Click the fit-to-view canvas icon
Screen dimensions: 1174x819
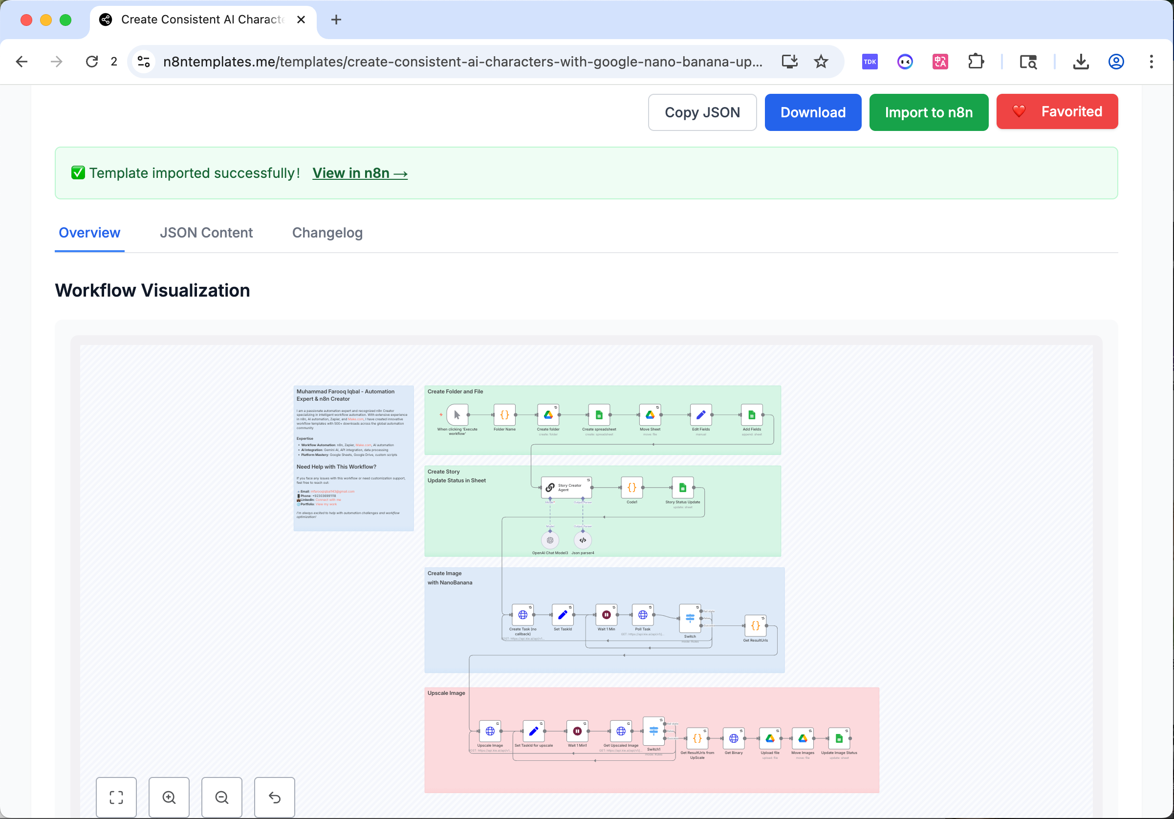(x=116, y=797)
